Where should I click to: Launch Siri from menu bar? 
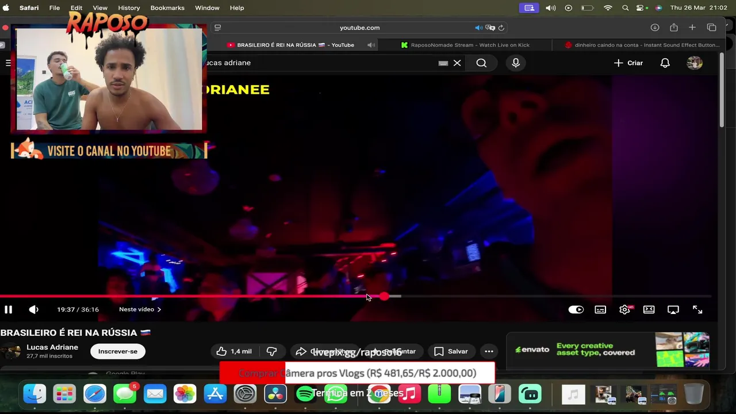click(x=658, y=7)
